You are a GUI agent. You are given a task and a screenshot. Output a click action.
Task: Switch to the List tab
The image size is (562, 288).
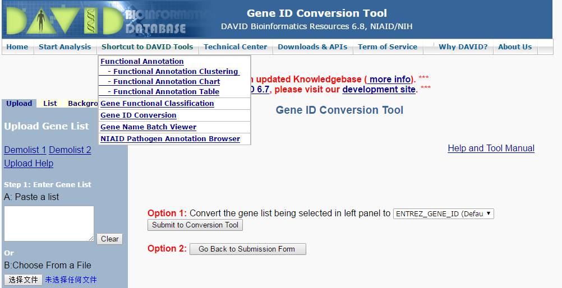[50, 104]
